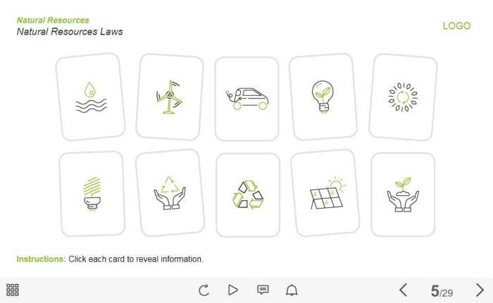Select the electric car charging card
Screen dimensions: 493x303
click(x=246, y=99)
